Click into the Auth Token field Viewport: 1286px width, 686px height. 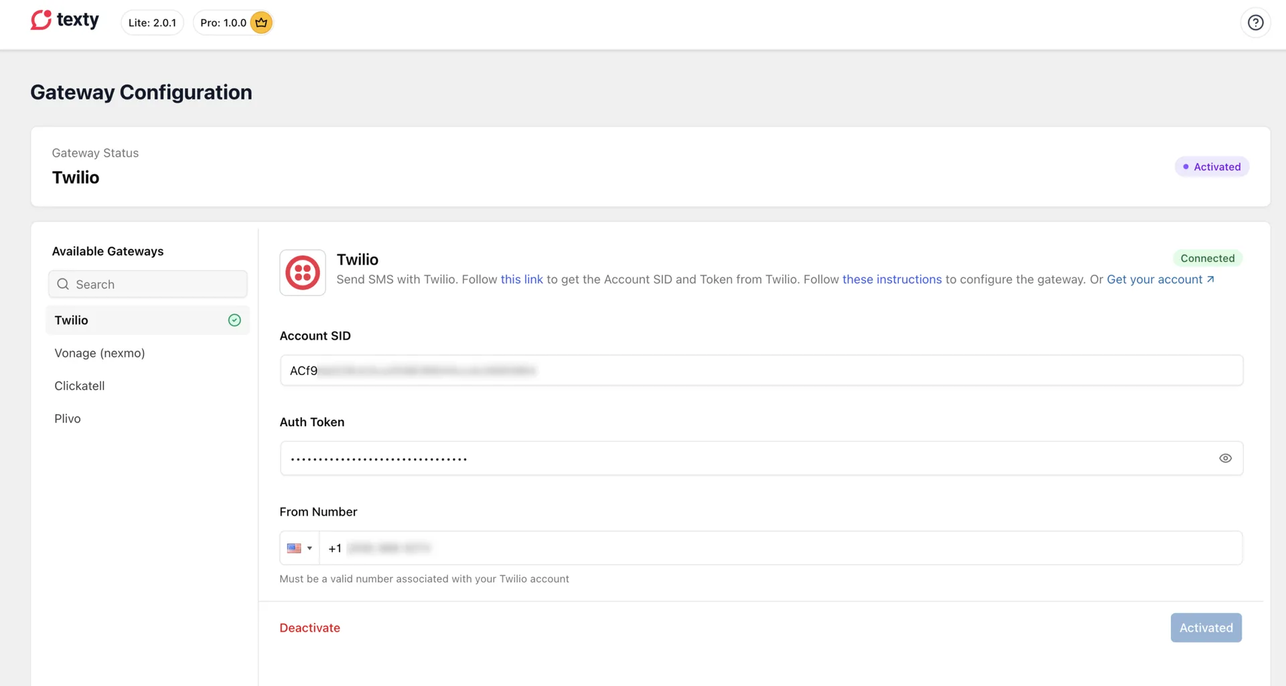pyautogui.click(x=762, y=458)
